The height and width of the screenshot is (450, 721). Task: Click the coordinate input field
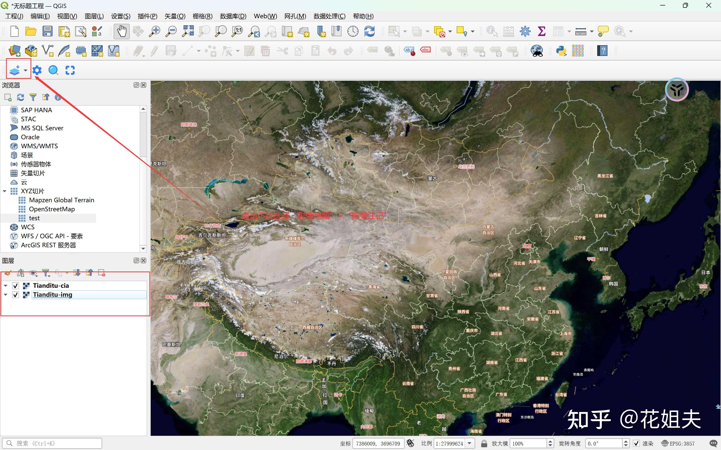click(x=378, y=443)
